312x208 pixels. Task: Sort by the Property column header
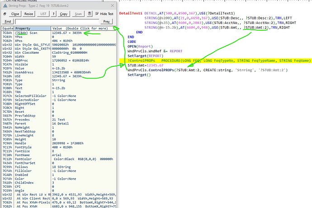(x=32, y=28)
